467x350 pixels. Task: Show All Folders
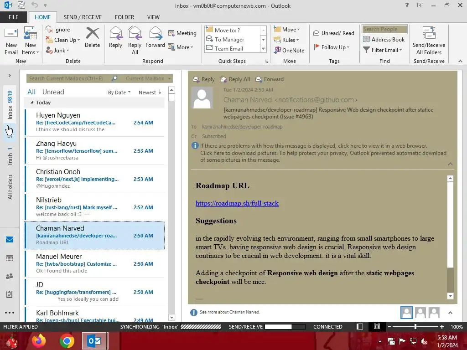tap(10, 187)
